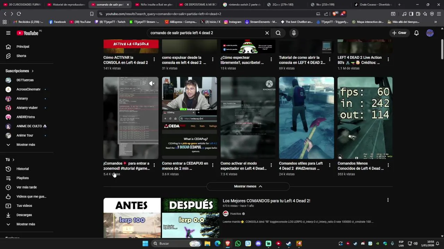Screen dimensions: 444x249
Task: Open Descargas in the sidebar
Action: (x=24, y=215)
